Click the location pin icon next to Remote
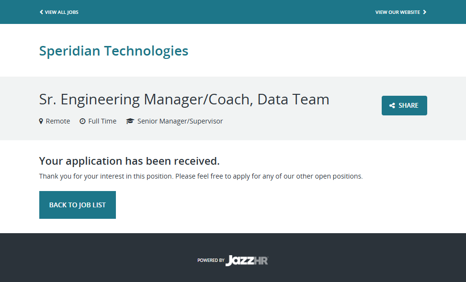This screenshot has width=466, height=282. tap(41, 121)
